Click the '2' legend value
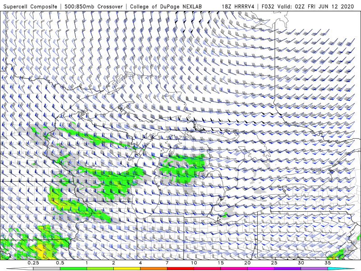The height and width of the screenshot is (271, 361). point(114,263)
